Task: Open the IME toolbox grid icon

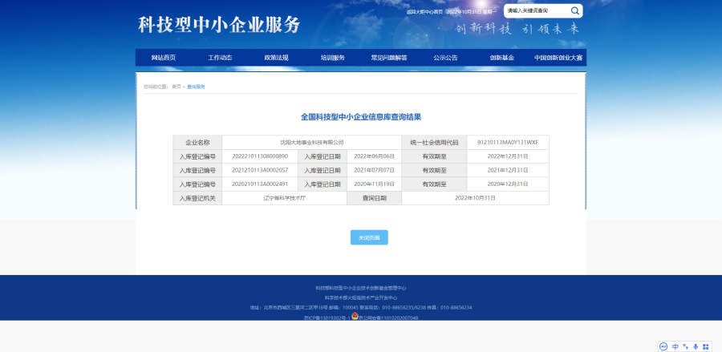Action: (705, 346)
